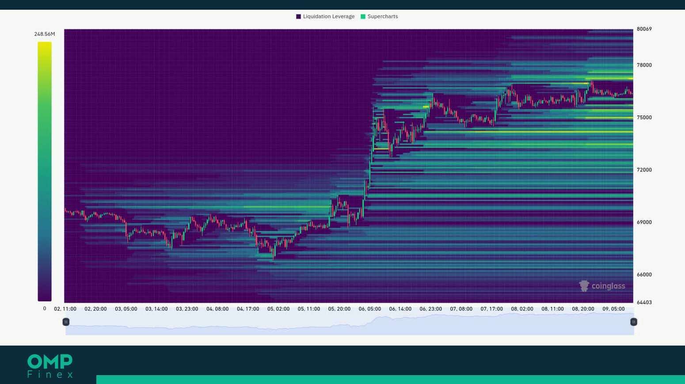Click the 06, 05:00 time axis label
This screenshot has height=384, width=685.
click(x=370, y=309)
